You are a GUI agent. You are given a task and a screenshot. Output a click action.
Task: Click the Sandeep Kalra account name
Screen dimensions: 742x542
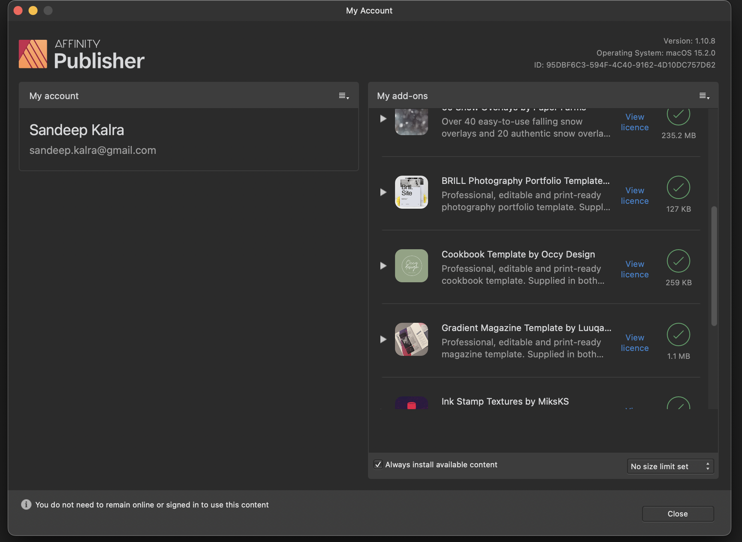(77, 130)
